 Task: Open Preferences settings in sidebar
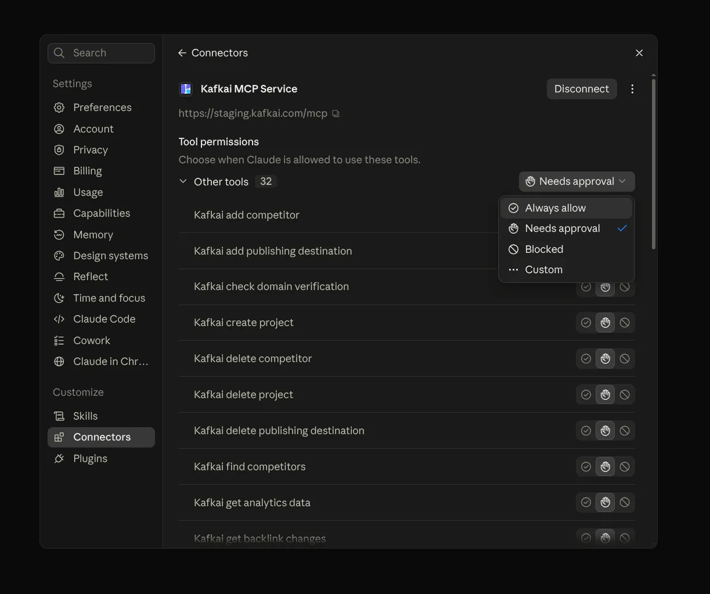(x=101, y=108)
